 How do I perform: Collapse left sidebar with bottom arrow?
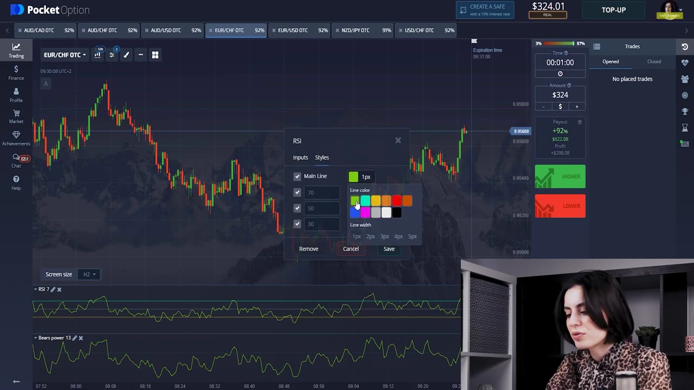point(16,381)
